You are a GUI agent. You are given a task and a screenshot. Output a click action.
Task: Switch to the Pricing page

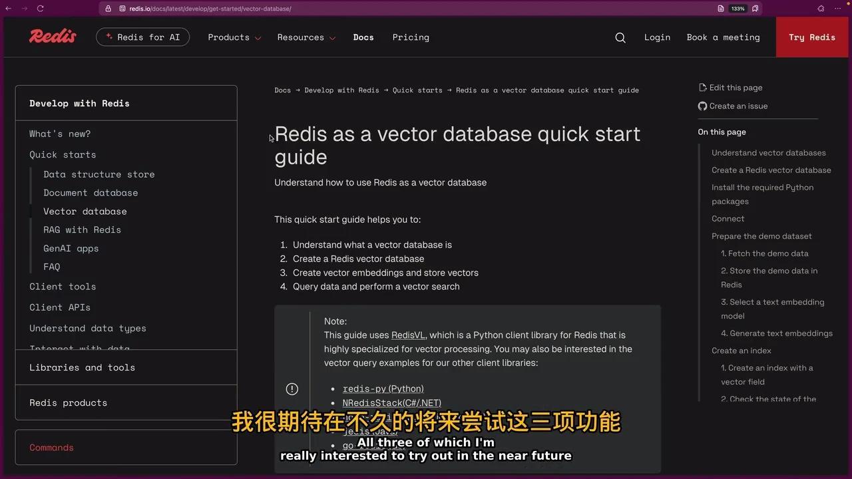[x=411, y=37]
